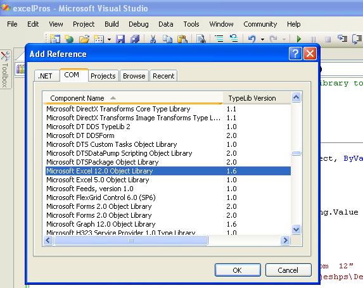Open the Build menu

[x=111, y=24]
